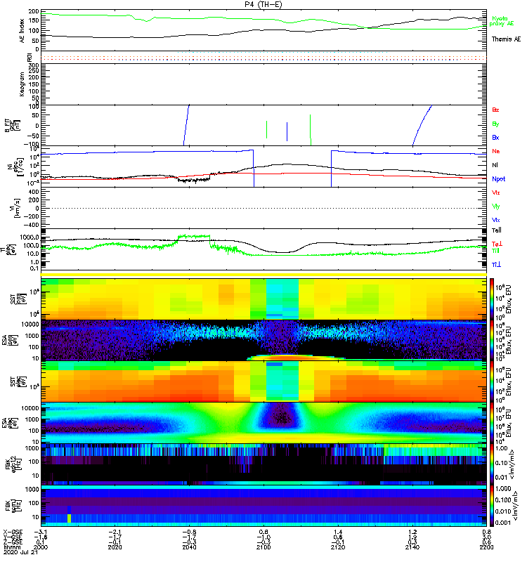Viewport: 527px width, 562px height.
Task: Click the SST ion panel color bar
Action: point(492,299)
